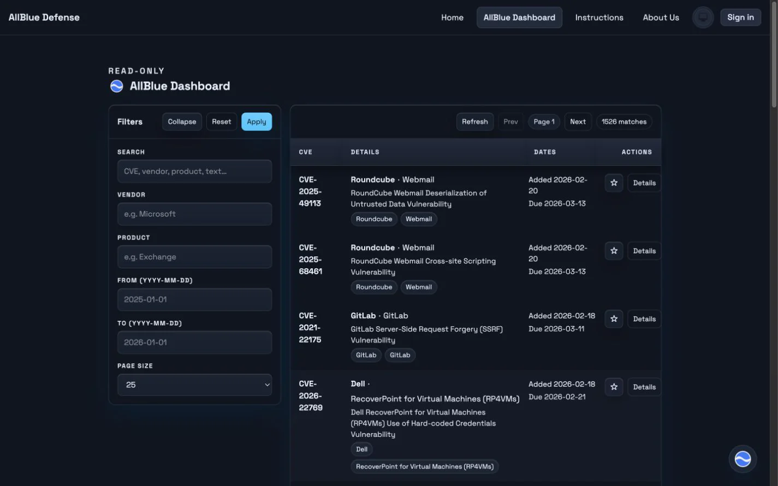Click the ACTIONS column header
Image resolution: width=778 pixels, height=486 pixels.
pyautogui.click(x=637, y=152)
